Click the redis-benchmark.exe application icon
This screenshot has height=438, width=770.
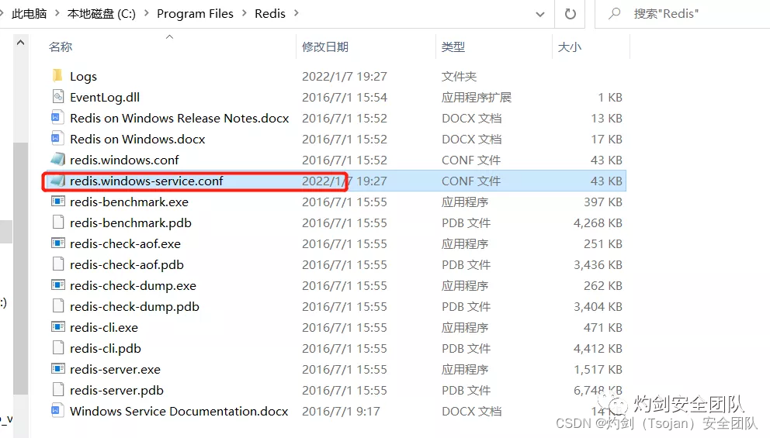click(x=58, y=202)
